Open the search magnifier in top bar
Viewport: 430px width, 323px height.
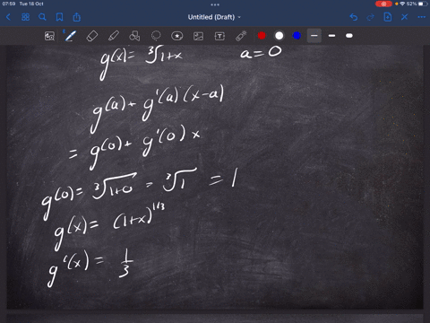(42, 17)
